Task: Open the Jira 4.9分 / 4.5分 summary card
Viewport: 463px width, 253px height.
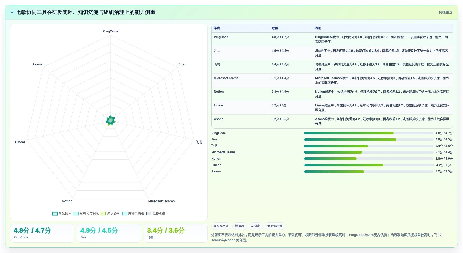Action: (x=109, y=233)
